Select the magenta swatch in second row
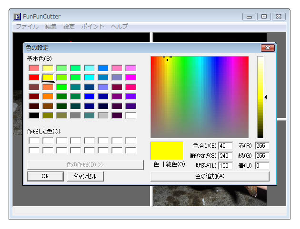The height and width of the screenshot is (229, 300). point(130,77)
